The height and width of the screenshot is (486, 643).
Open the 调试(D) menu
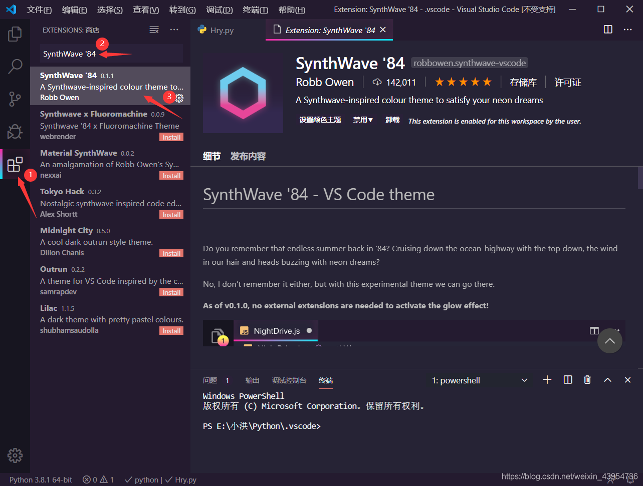220,10
